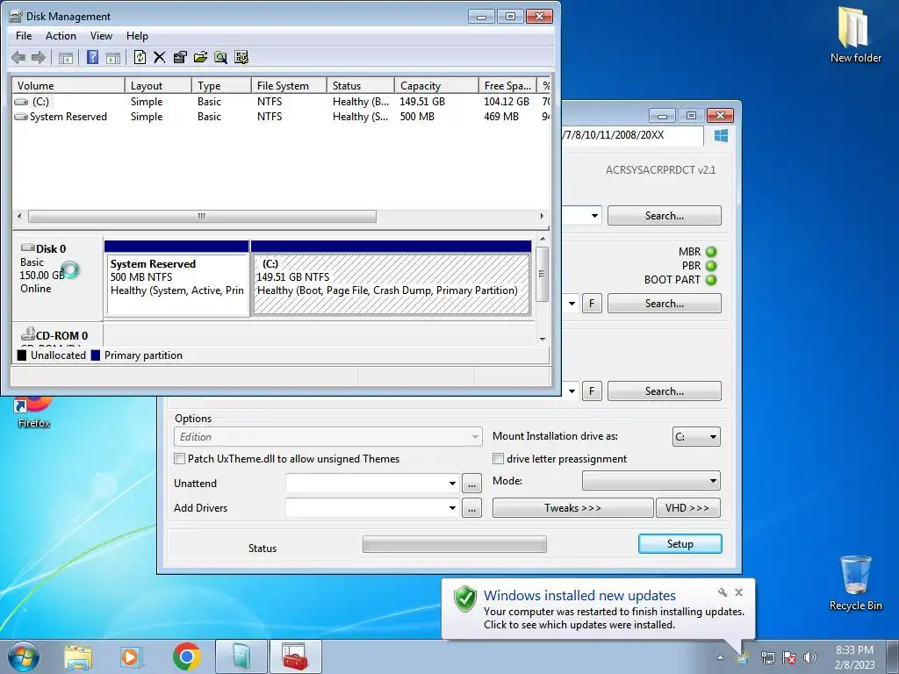
Task: Click the Back arrow in Disk Management toolbar
Action: click(18, 57)
